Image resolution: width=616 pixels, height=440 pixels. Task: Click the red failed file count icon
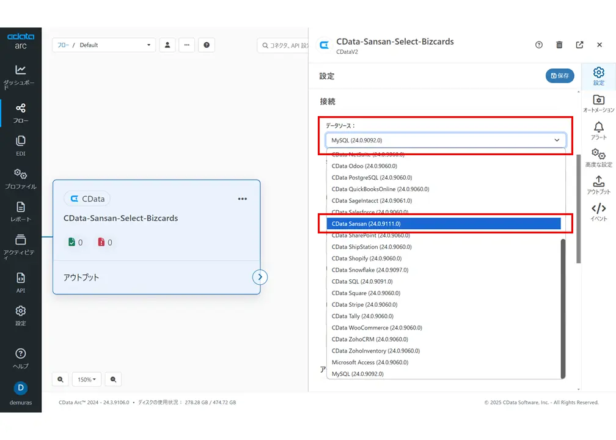pyautogui.click(x=101, y=242)
